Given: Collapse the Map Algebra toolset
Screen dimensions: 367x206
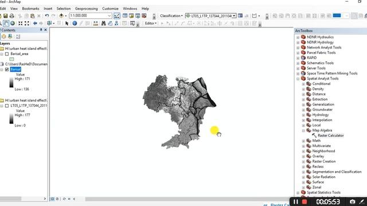Looking at the screenshot, I should (x=303, y=130).
